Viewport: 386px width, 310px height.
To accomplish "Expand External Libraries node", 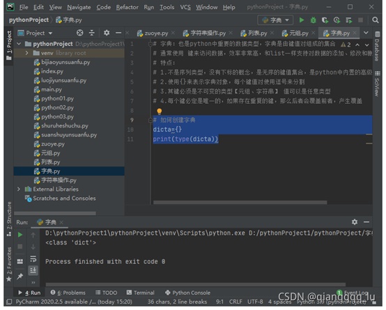I will [19, 189].
